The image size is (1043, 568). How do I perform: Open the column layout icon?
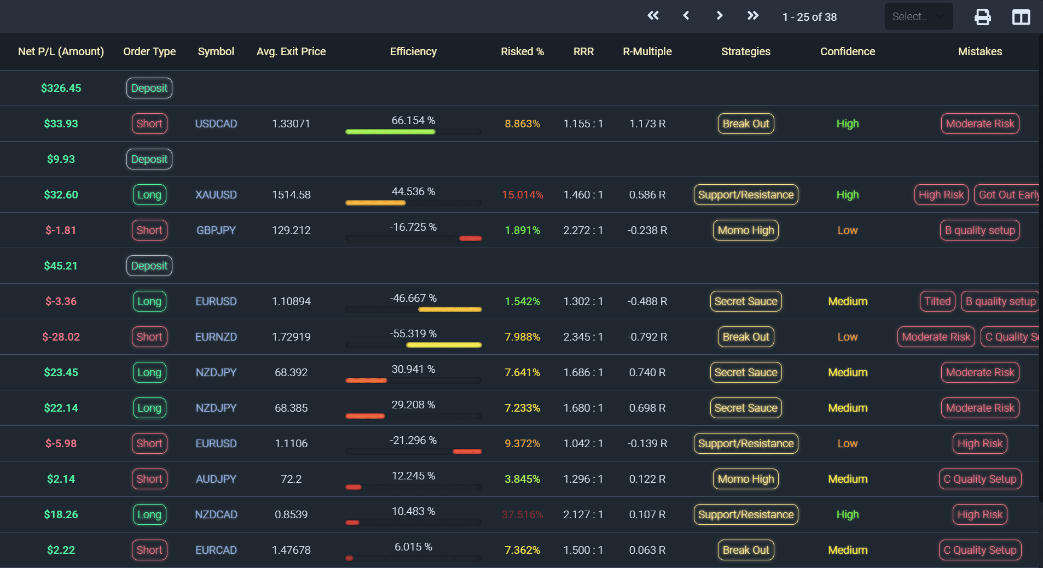tap(1021, 17)
